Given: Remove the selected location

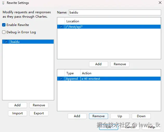Looking at the screenshot, I should tap(120, 64).
